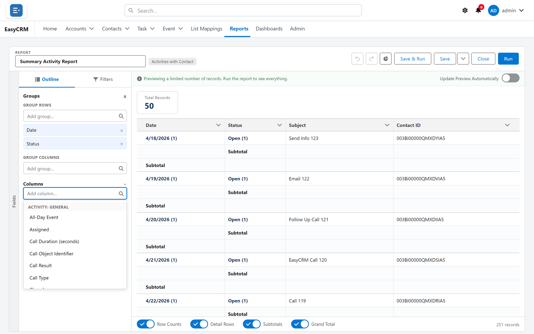Open the Task dropdown chevron
Viewport: 534px width, 334px height.
[152, 29]
